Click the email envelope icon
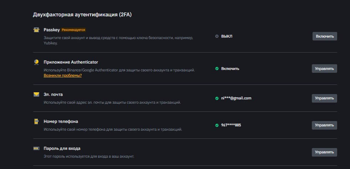This screenshot has width=350, height=169. 36,94
